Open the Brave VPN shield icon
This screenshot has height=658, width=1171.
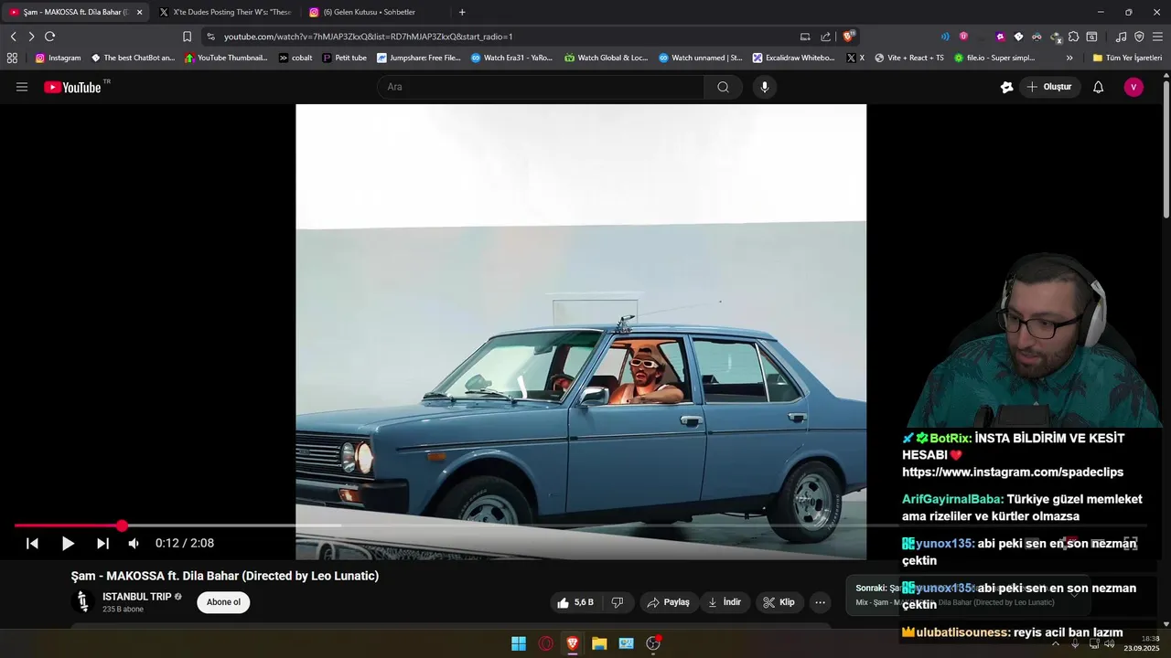click(1139, 37)
